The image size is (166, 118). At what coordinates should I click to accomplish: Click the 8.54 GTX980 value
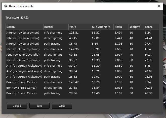95,44
